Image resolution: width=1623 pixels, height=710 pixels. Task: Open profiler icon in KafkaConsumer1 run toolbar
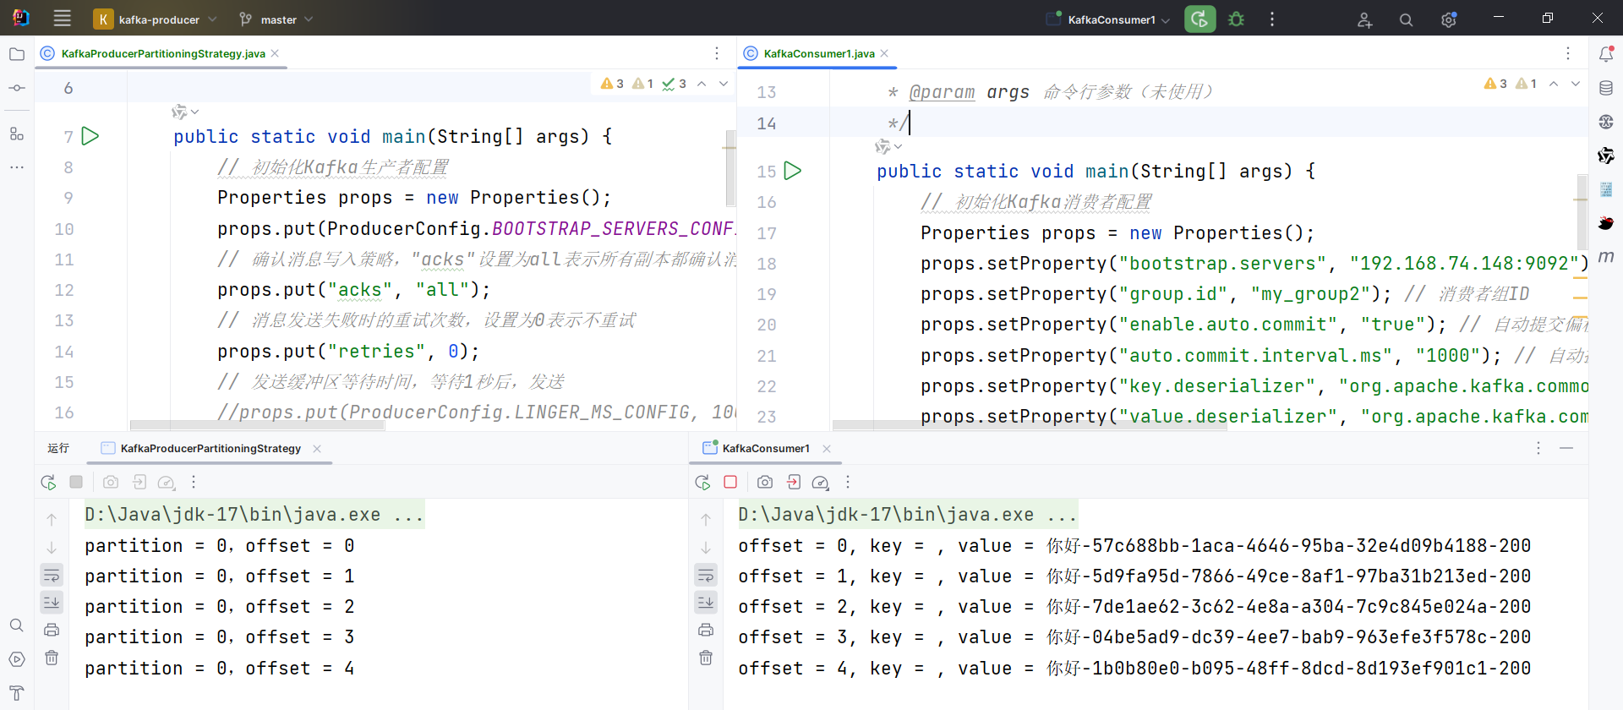[x=820, y=483]
